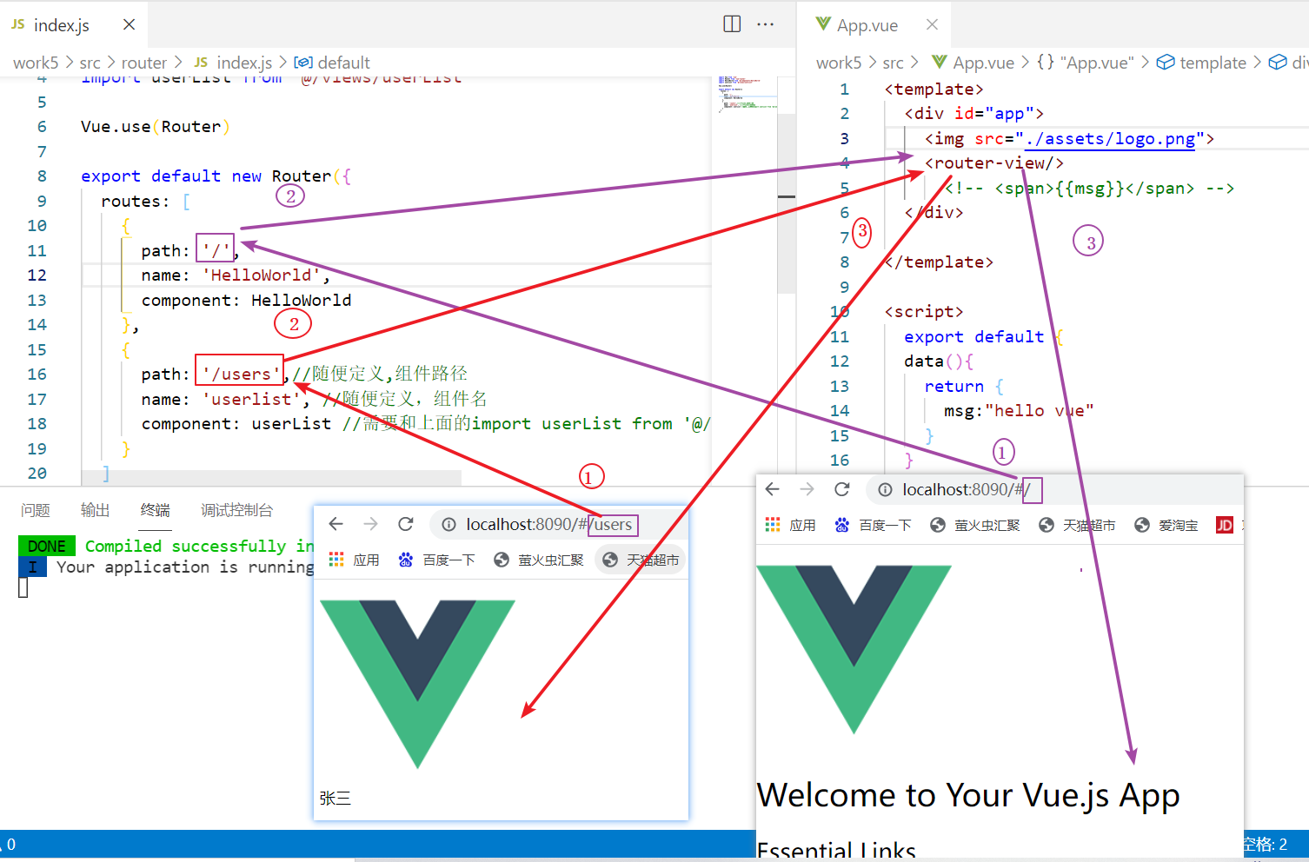This screenshot has height=862, width=1309.
Task: Go back in the /users browser window
Action: 336,524
